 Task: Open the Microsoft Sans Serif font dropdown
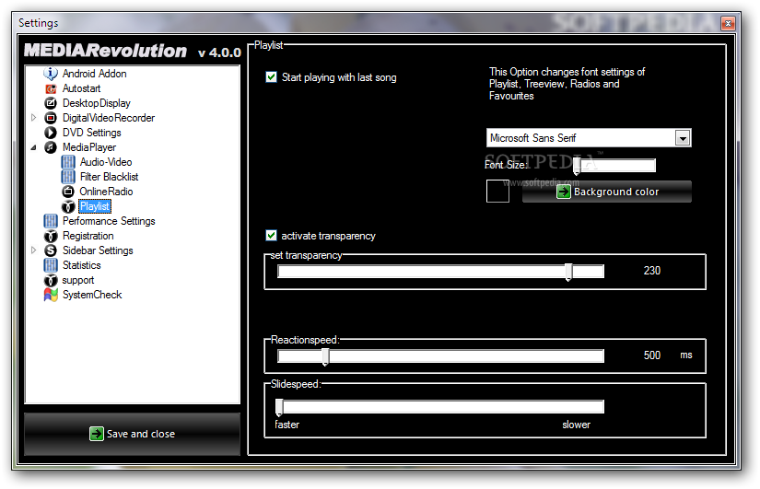683,138
